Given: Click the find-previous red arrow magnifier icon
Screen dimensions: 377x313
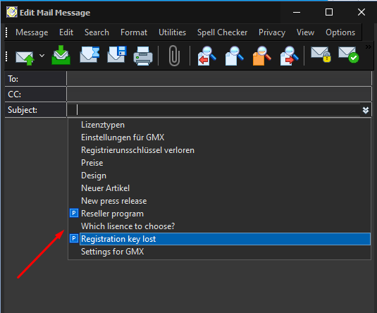Looking at the screenshot, I should [206, 56].
